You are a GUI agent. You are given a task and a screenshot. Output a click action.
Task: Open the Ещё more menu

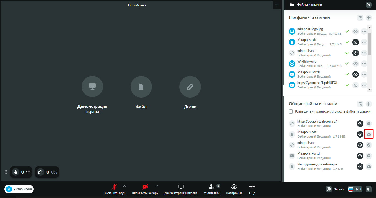[x=252, y=189]
